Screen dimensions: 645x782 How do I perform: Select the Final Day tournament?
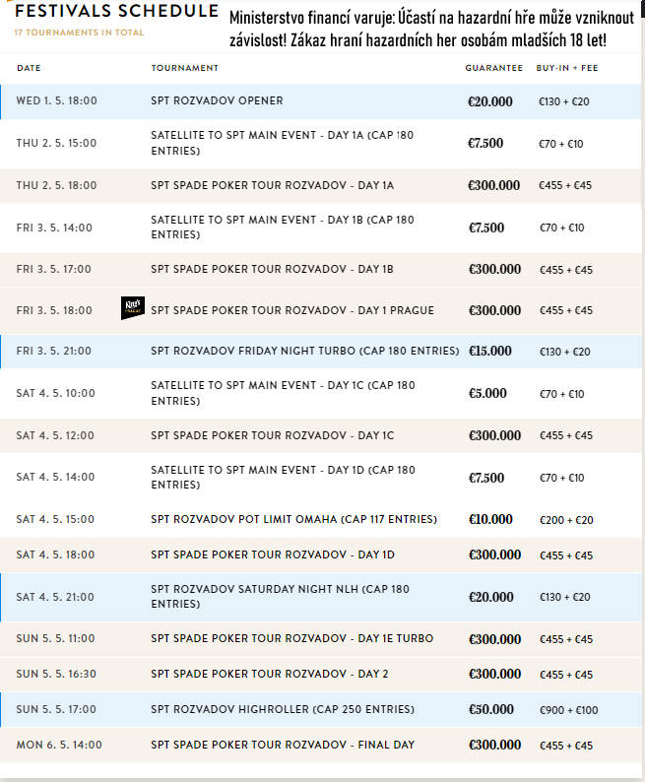282,745
